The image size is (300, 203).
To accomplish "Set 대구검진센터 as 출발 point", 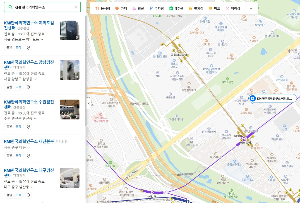I will coord(9,195).
